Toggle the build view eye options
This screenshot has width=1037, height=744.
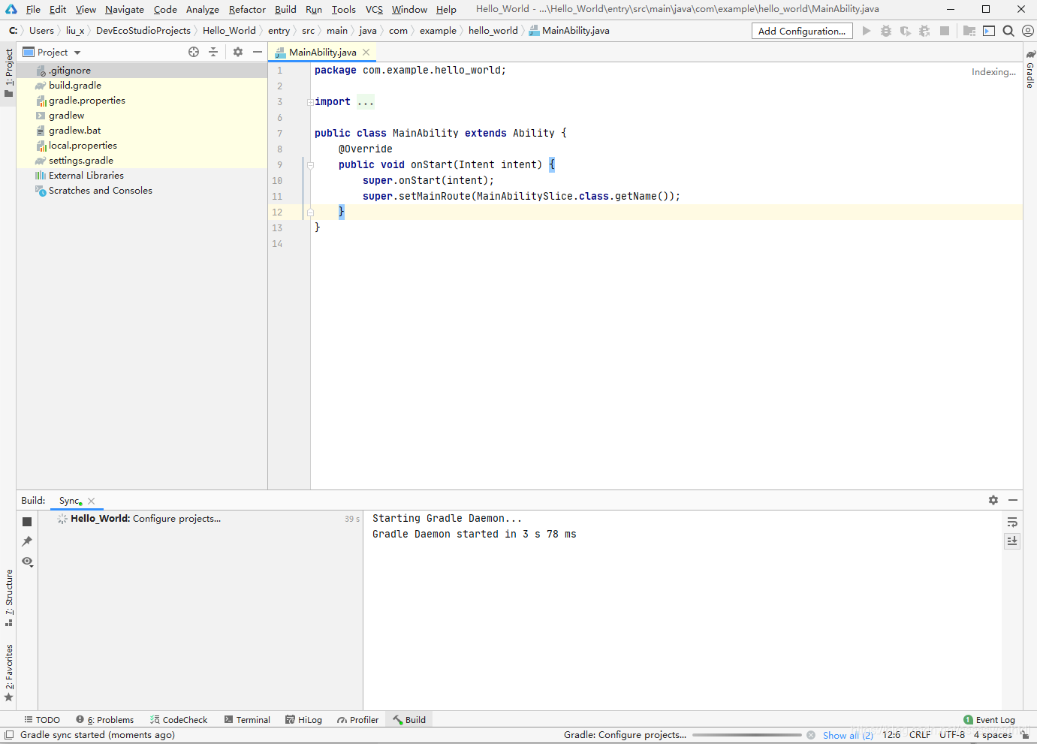click(x=27, y=562)
